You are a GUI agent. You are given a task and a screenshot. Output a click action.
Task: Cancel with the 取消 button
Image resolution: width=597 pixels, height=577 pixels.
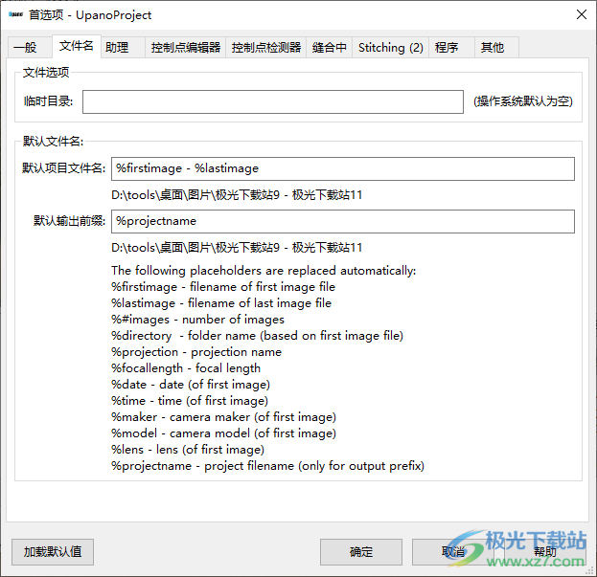[453, 552]
